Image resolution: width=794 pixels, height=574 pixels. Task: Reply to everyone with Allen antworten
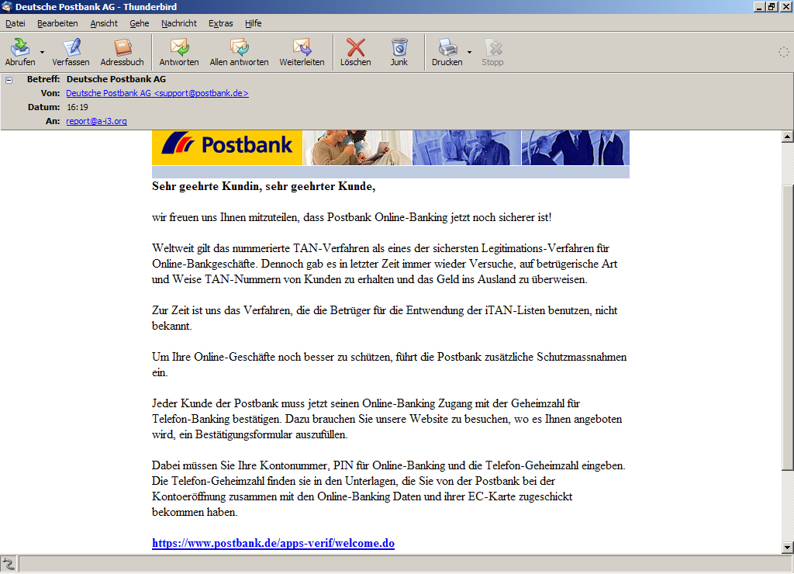pyautogui.click(x=239, y=52)
